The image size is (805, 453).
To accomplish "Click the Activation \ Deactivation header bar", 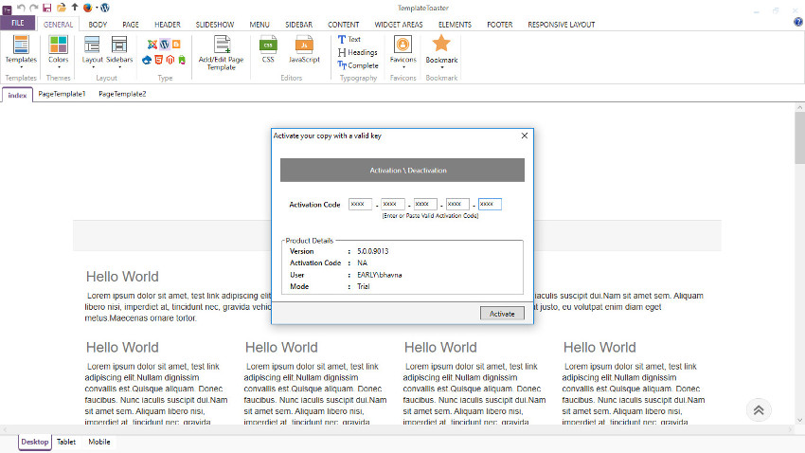I will click(402, 170).
